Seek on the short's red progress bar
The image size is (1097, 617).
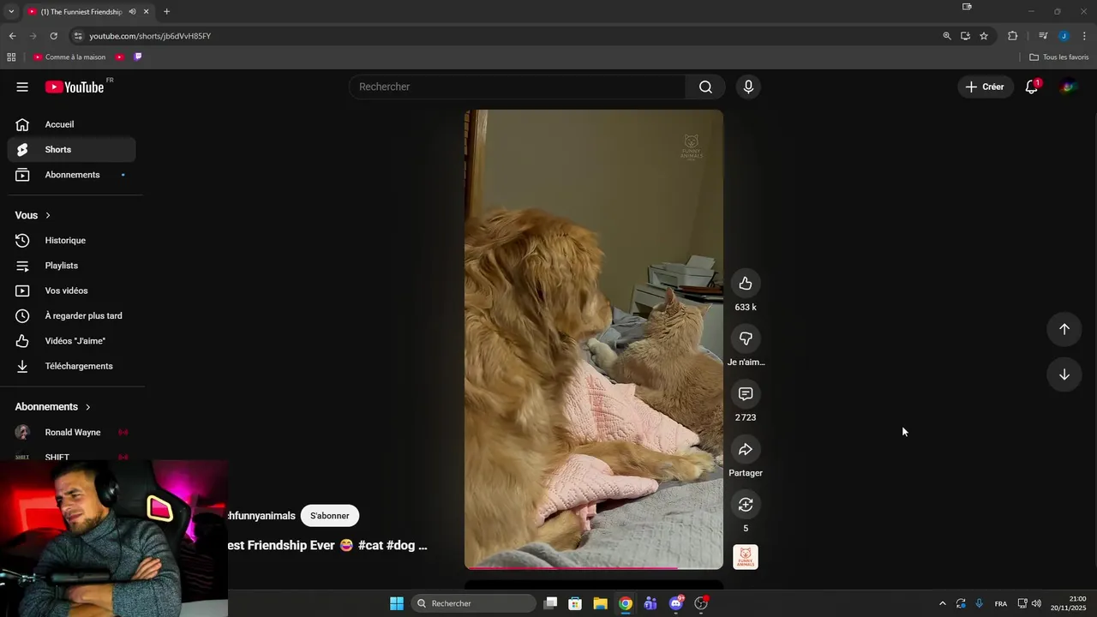(594, 567)
